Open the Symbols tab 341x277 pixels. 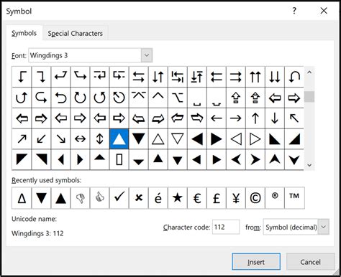[x=24, y=33]
